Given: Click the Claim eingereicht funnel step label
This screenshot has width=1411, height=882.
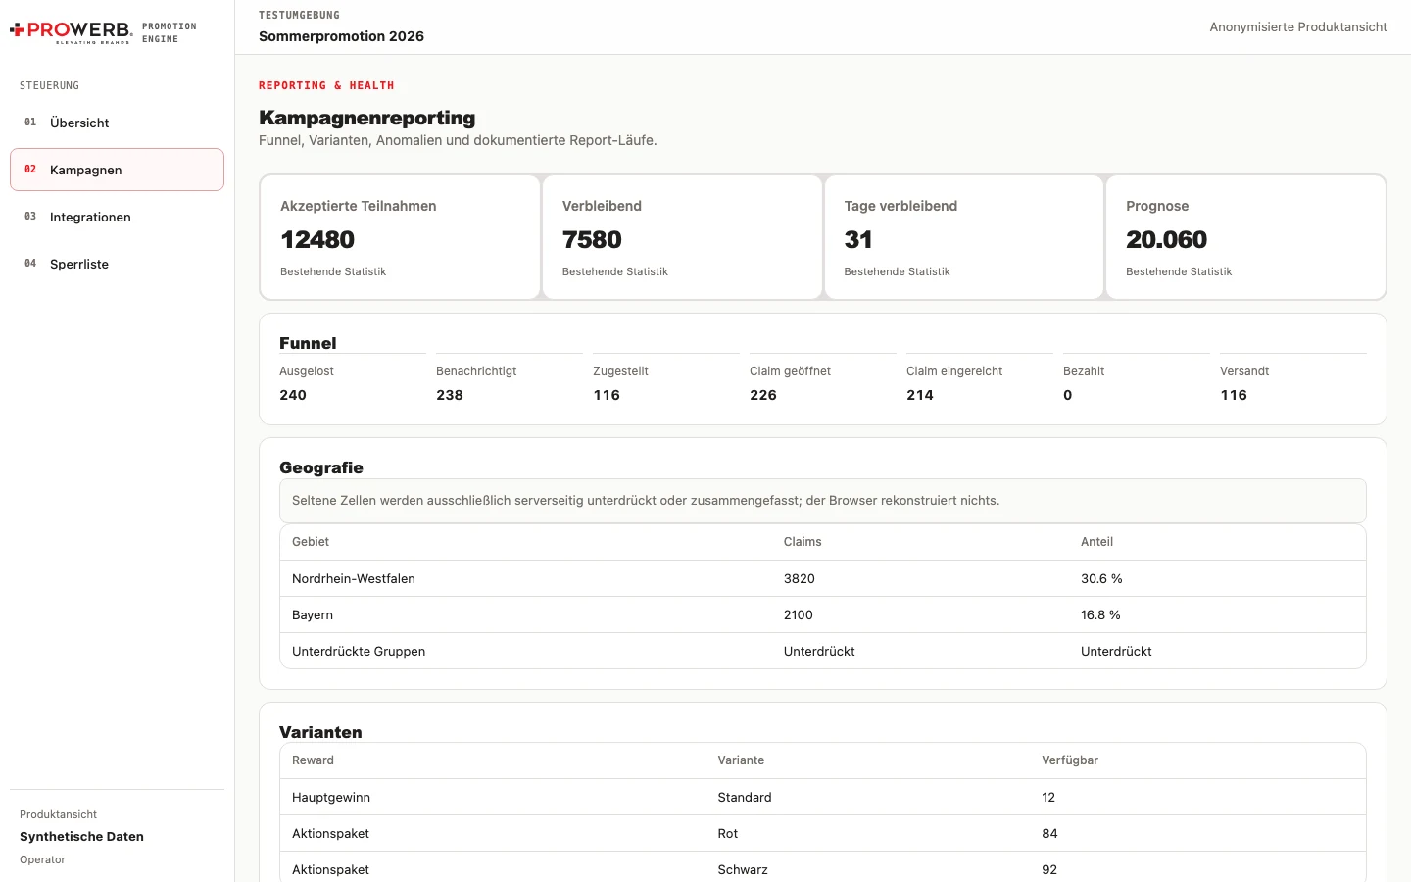Looking at the screenshot, I should 954,371.
